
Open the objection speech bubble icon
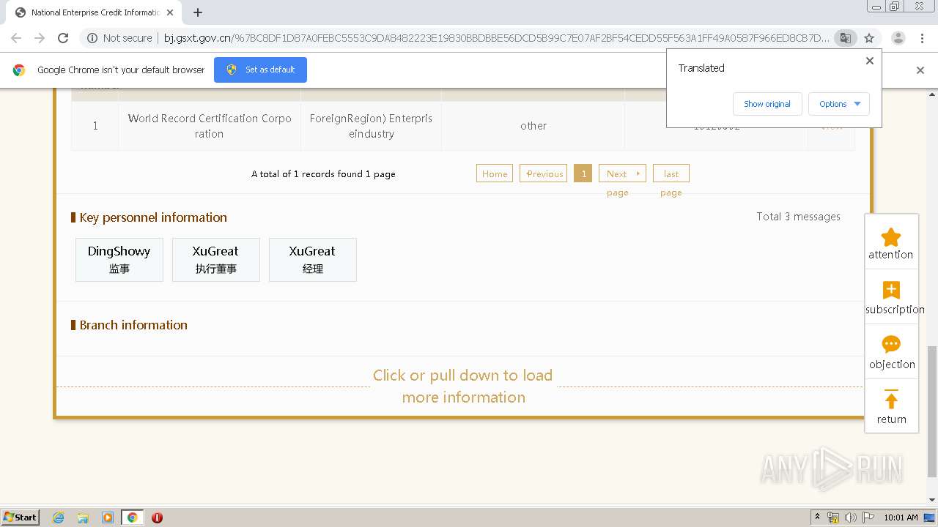[x=891, y=344]
